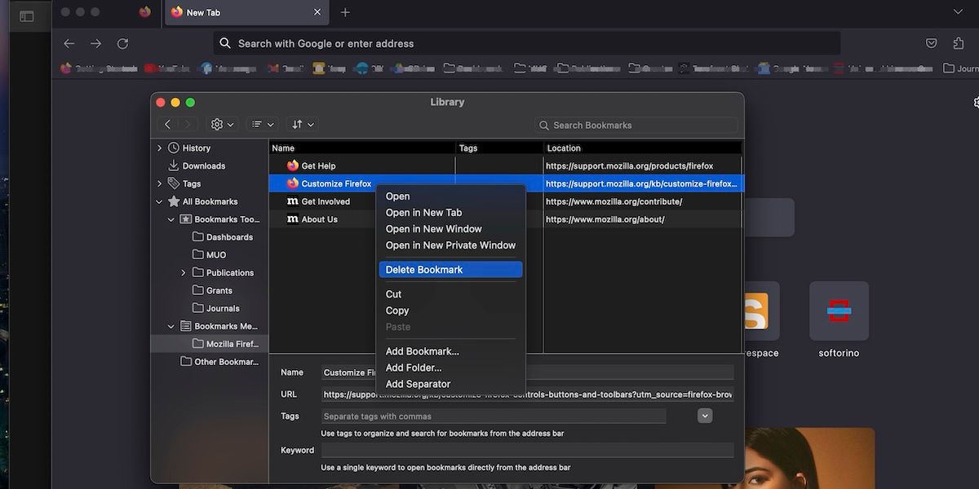Reload the current page

pos(122,43)
